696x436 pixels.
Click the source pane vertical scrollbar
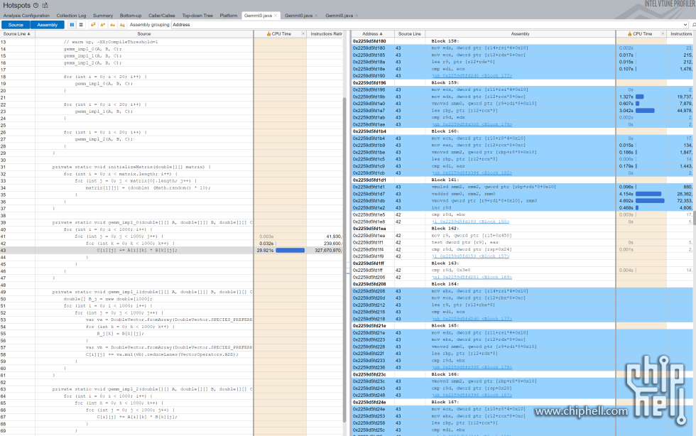tap(344, 260)
